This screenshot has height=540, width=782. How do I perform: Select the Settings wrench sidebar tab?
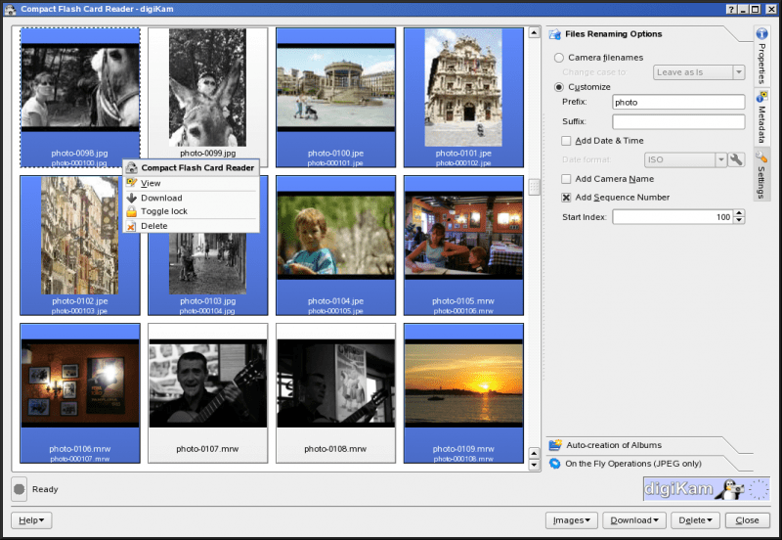[761, 174]
